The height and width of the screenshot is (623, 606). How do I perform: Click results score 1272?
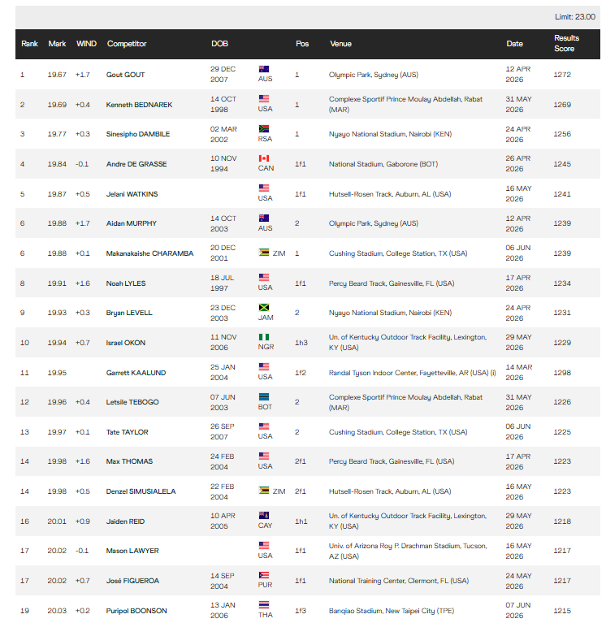[562, 75]
